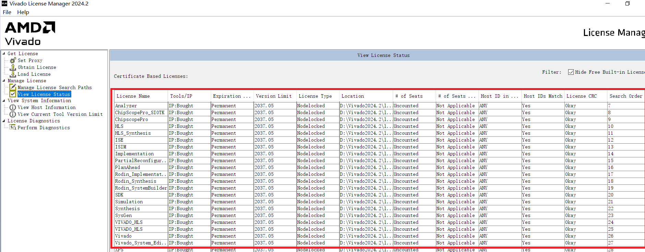Image resolution: width=645 pixels, height=252 pixels.
Task: Open Manage License Search Paths
Action: 55,87
